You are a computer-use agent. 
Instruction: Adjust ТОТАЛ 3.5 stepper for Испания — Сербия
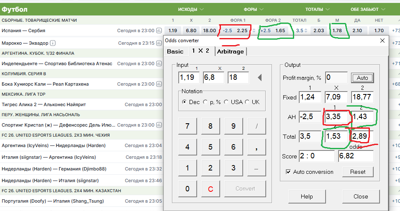[x=307, y=31]
